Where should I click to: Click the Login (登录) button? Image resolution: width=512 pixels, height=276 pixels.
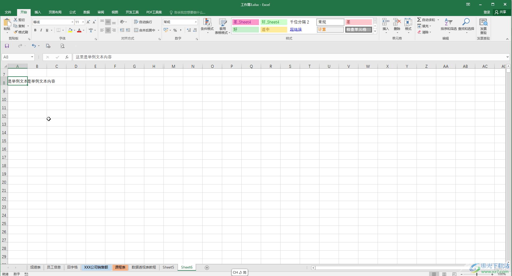(x=487, y=12)
